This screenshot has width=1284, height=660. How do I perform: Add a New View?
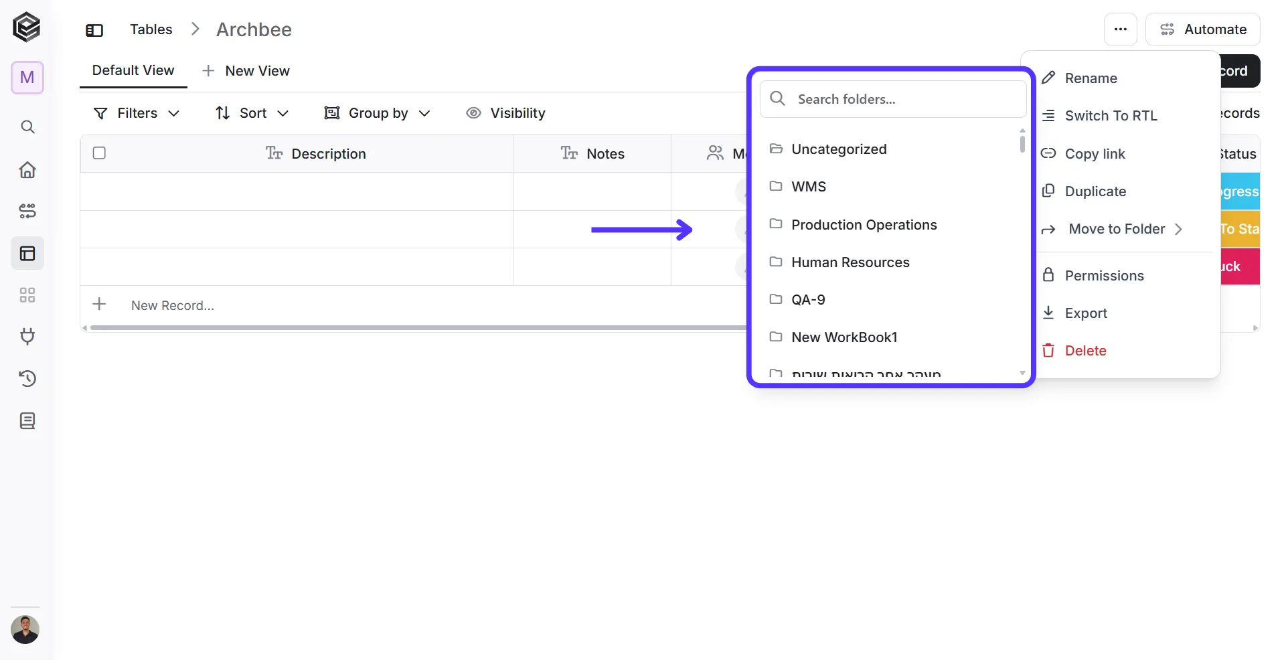246,71
